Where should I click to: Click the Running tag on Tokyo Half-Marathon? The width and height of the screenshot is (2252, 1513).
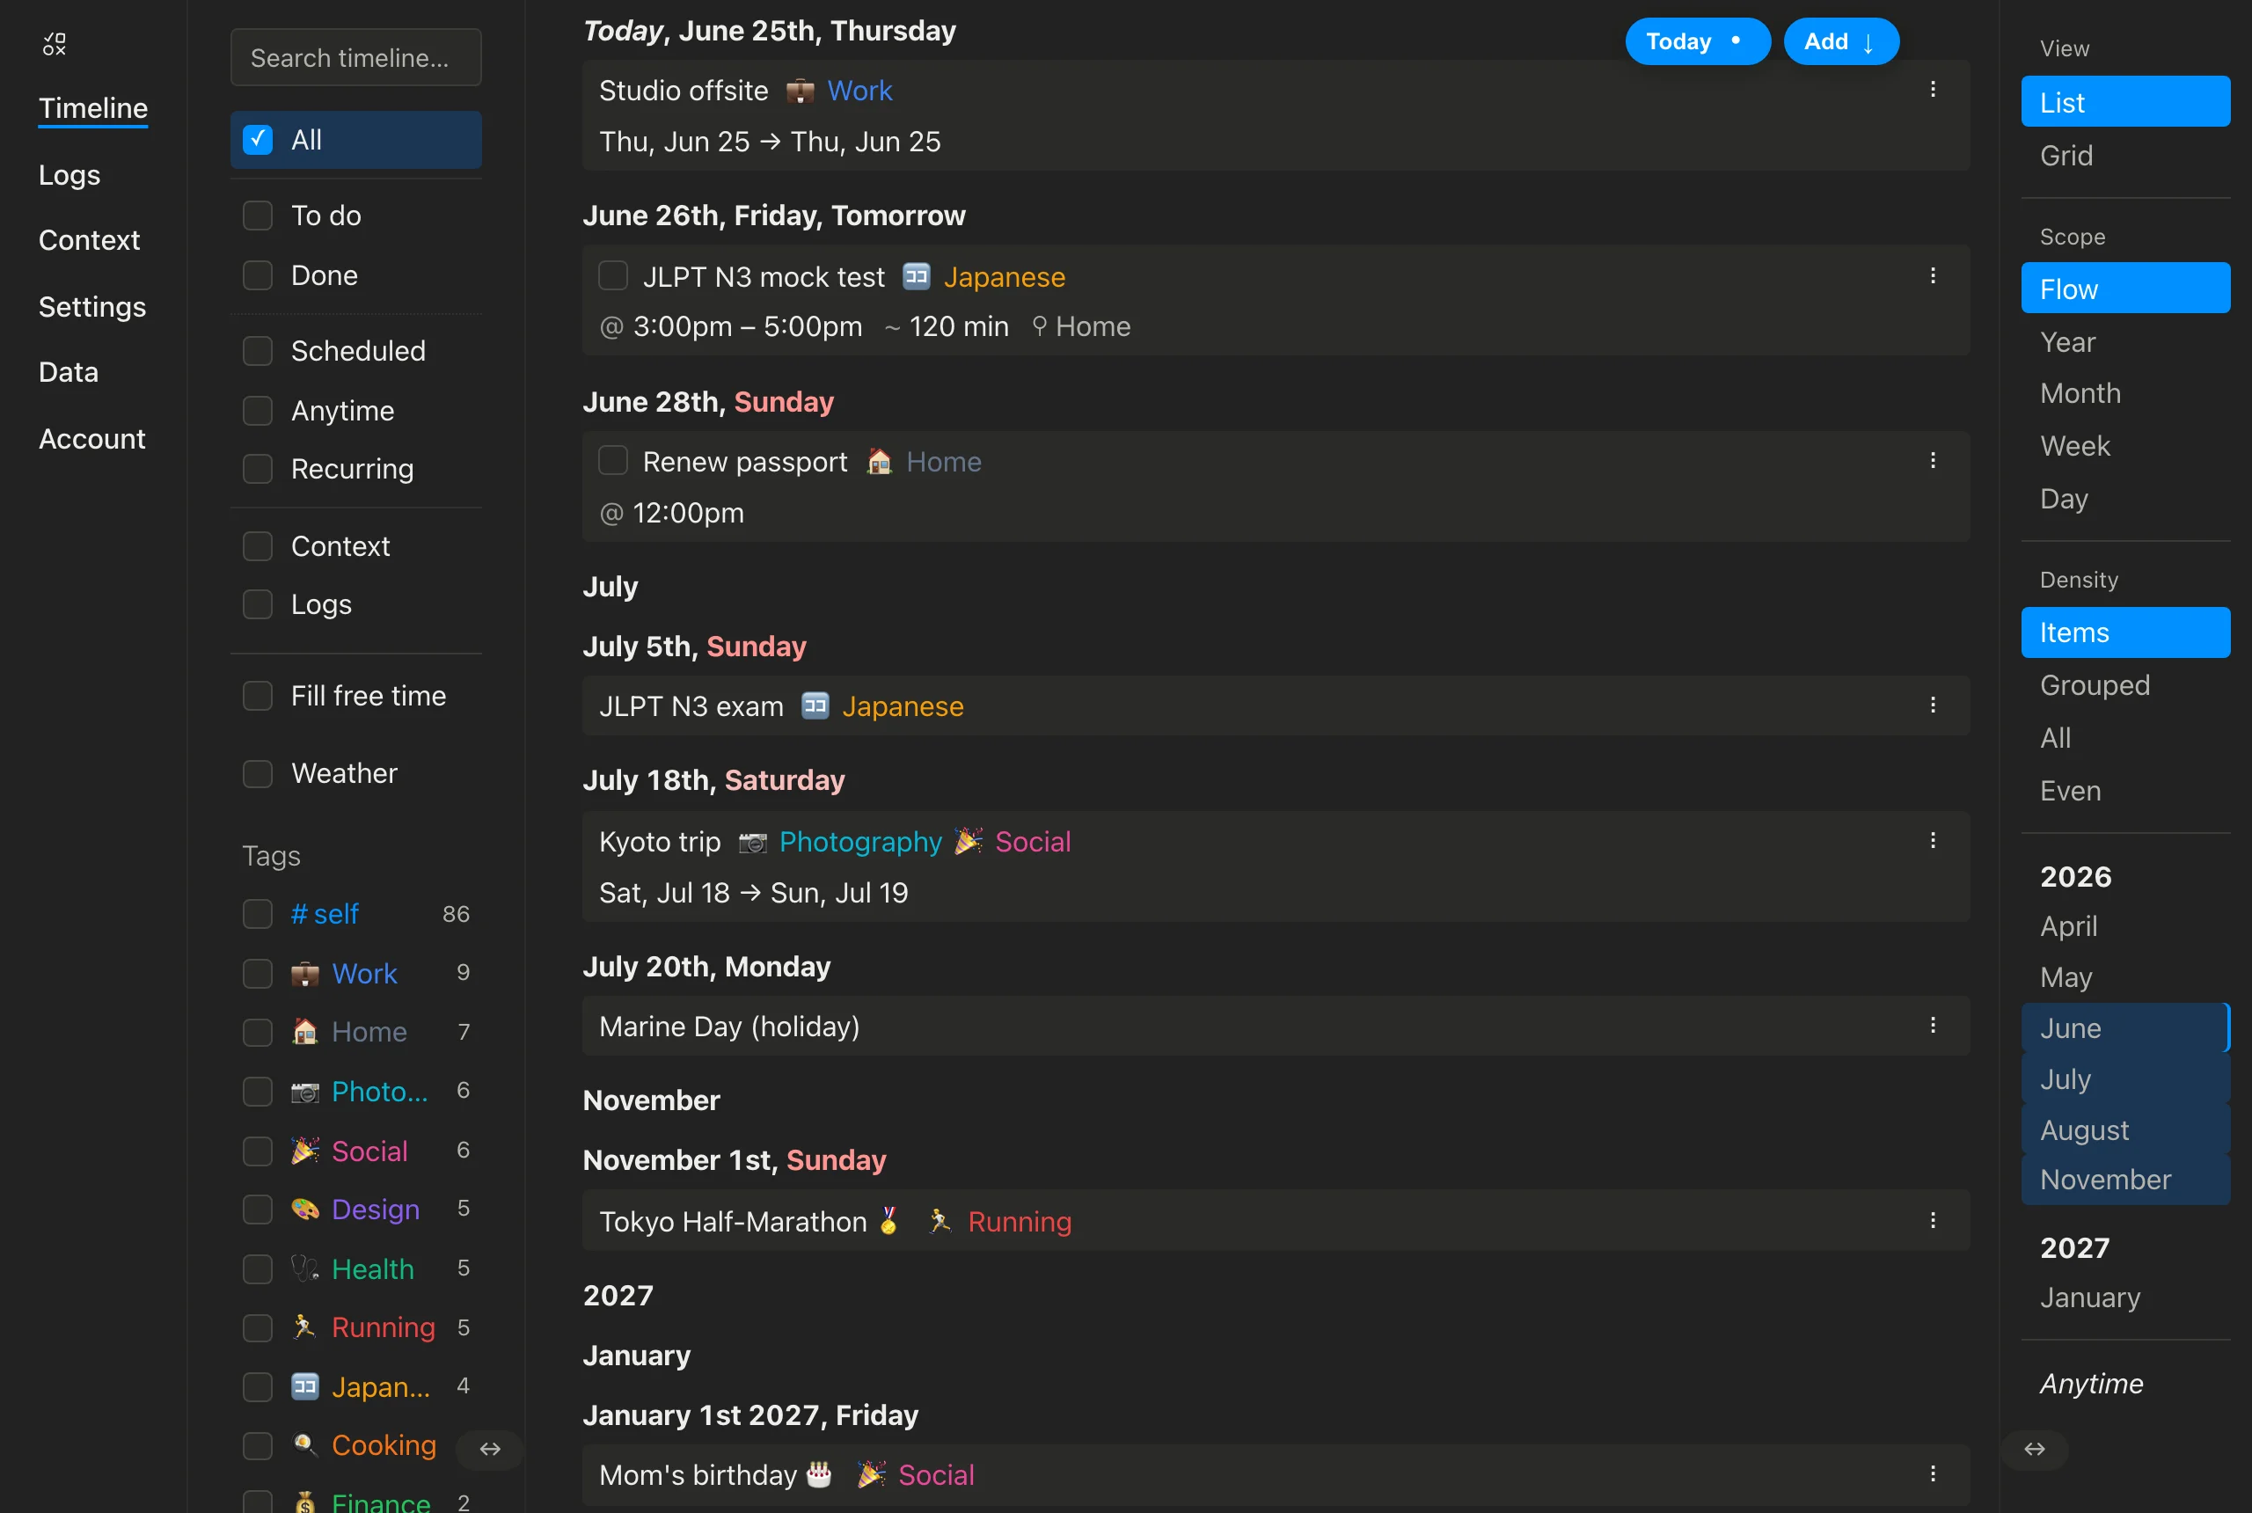click(x=1020, y=1222)
